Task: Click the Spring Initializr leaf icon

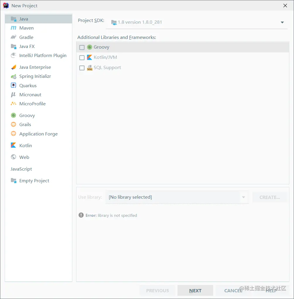Action: [x=13, y=76]
